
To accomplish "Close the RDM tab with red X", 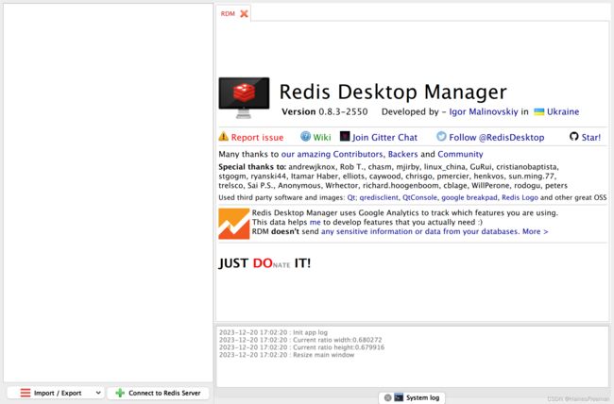I will (x=244, y=14).
